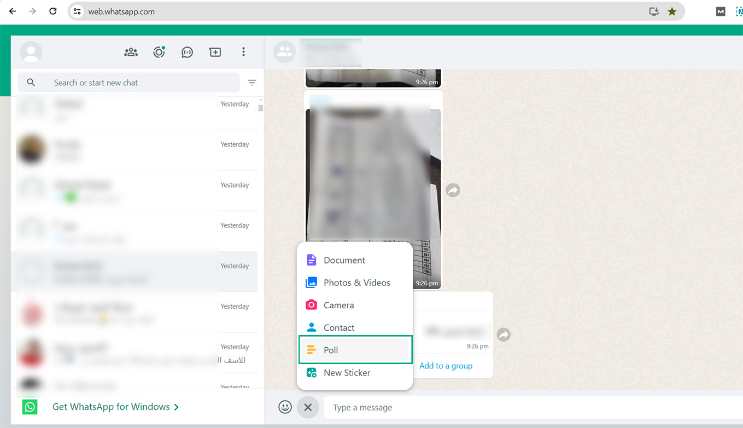Forward the blurred image message
Image resolution: width=743 pixels, height=428 pixels.
[453, 190]
